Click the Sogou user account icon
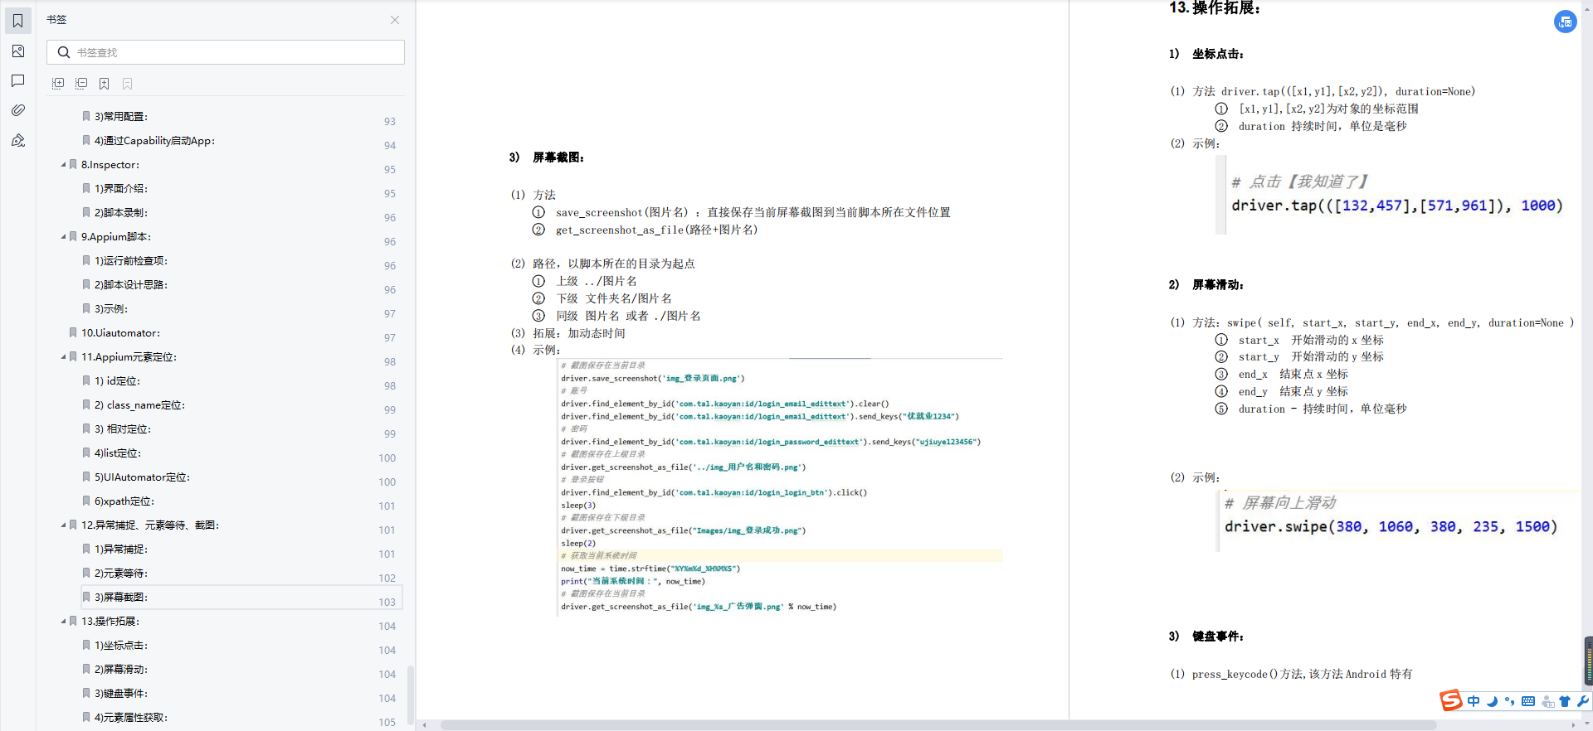 1547,701
